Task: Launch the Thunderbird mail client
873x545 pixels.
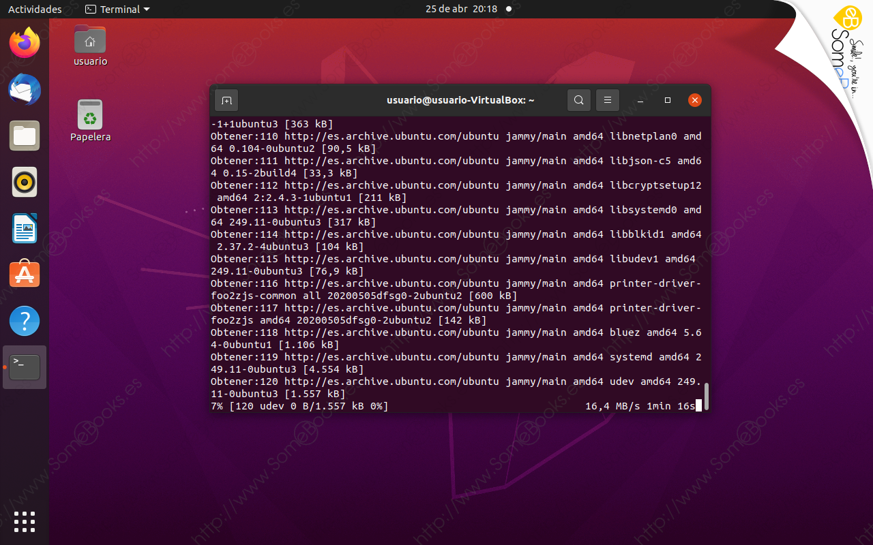Action: pos(24,89)
